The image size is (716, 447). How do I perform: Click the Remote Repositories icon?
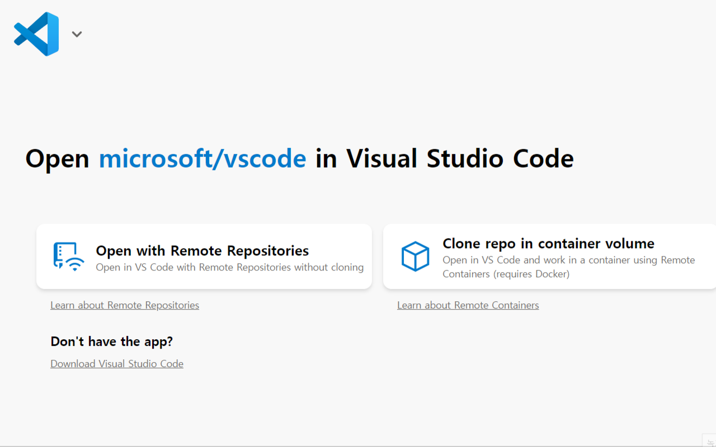(69, 257)
